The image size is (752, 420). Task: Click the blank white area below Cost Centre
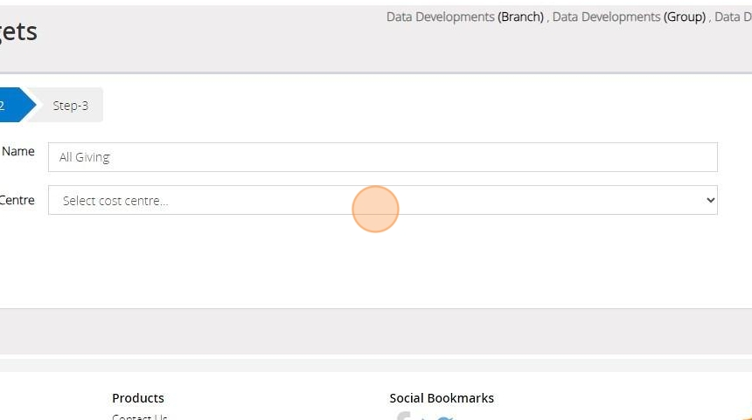[376, 262]
